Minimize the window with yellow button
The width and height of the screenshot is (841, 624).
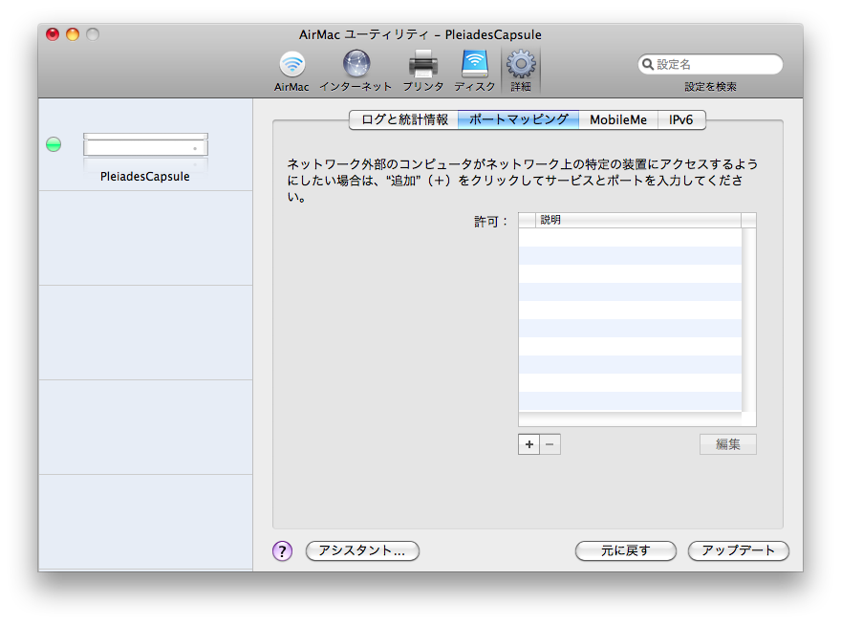click(x=73, y=34)
